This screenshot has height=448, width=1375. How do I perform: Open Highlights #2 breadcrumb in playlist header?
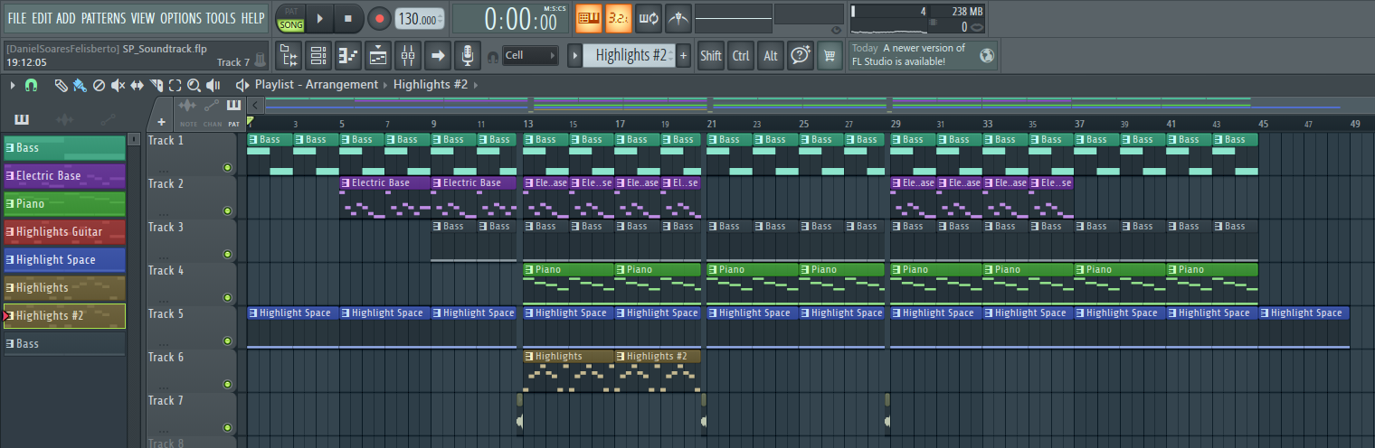coord(431,85)
